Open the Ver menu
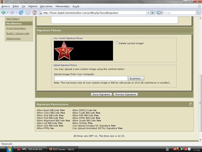The image size is (202, 152). [23, 6]
